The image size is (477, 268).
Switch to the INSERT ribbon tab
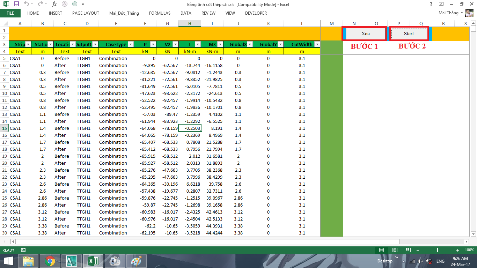point(56,13)
